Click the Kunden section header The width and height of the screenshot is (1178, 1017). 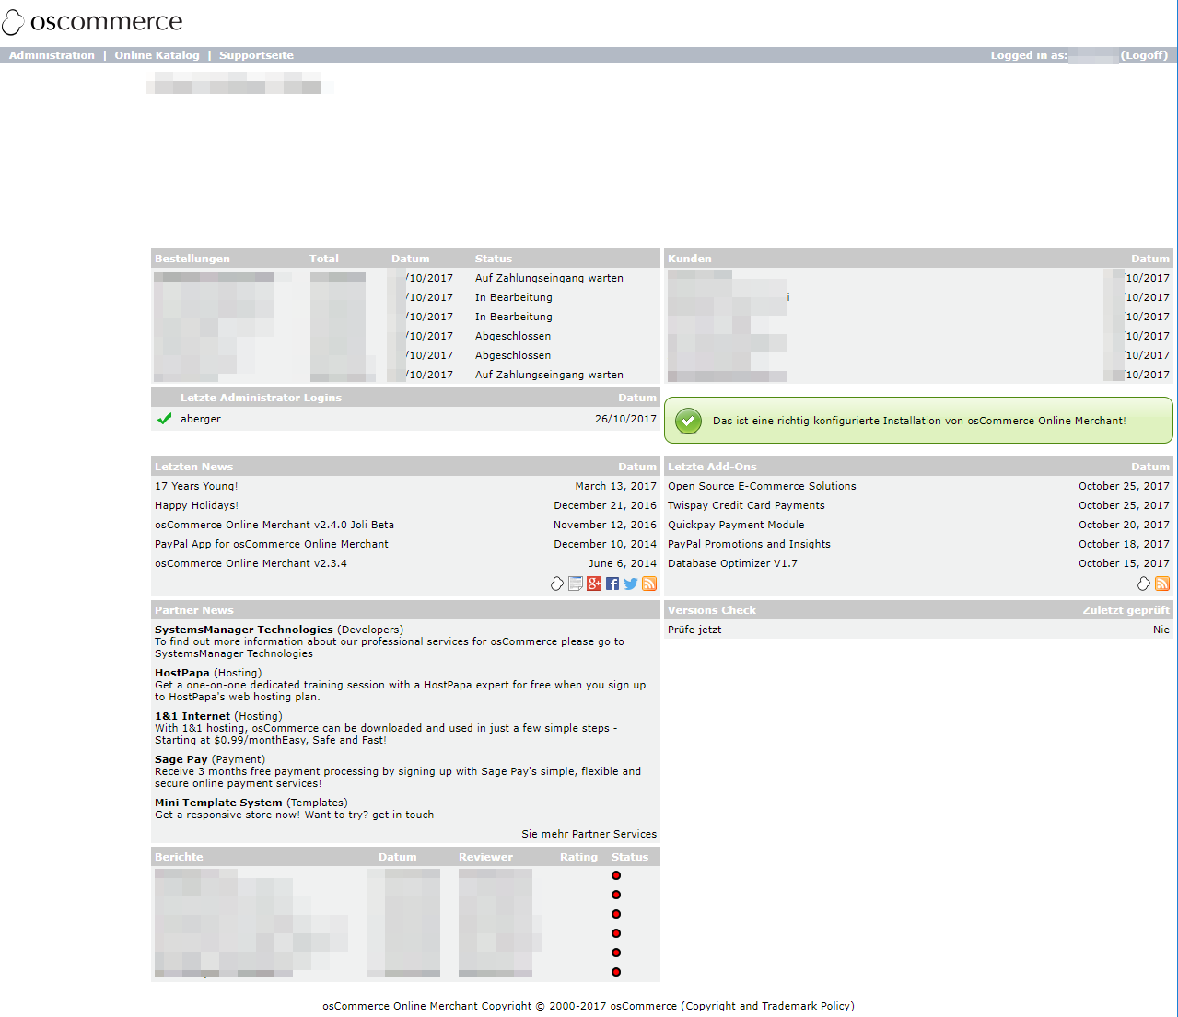tap(690, 259)
